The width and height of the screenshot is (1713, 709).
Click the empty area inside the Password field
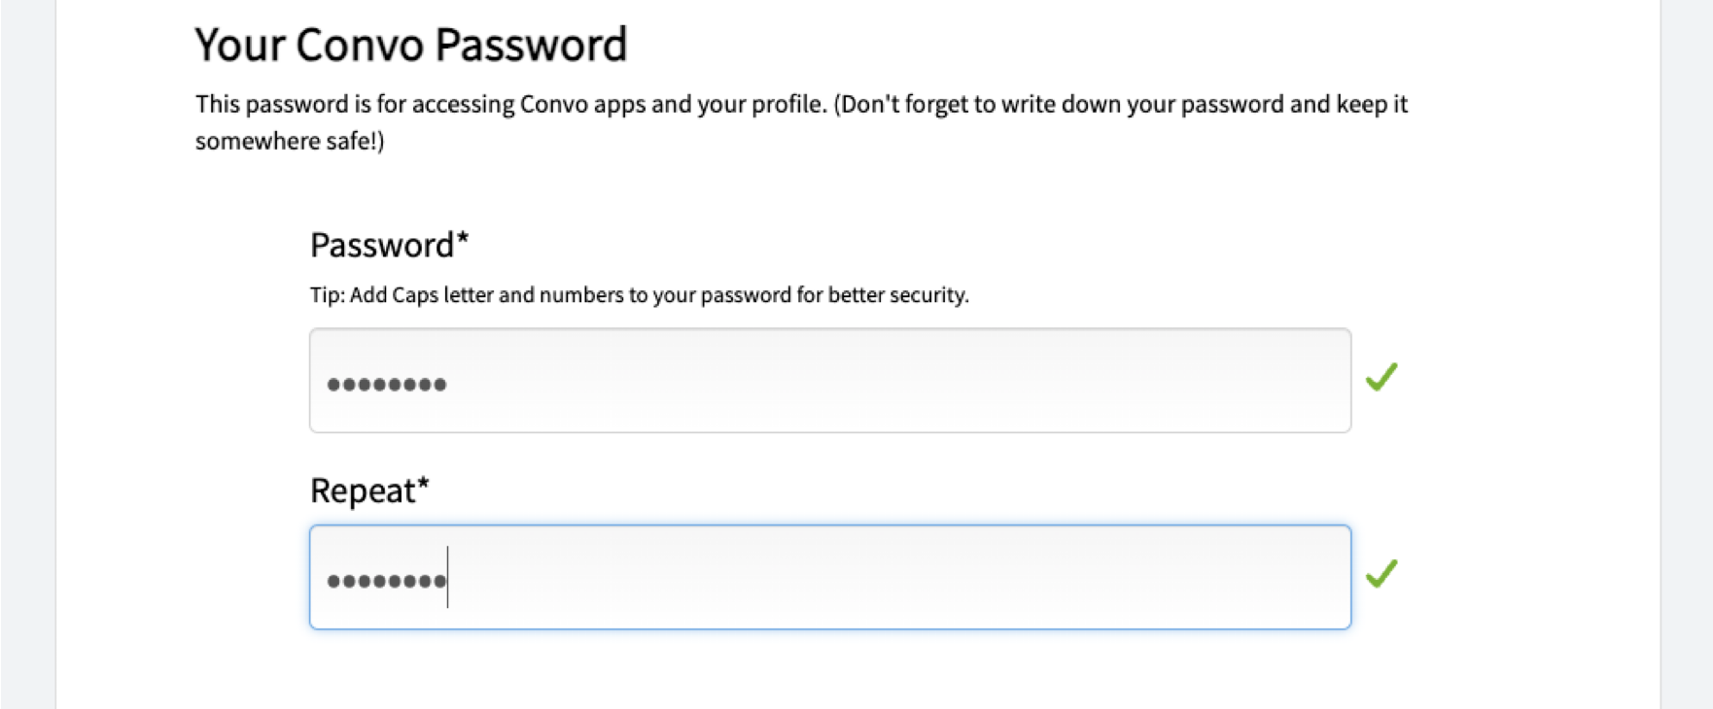875,381
